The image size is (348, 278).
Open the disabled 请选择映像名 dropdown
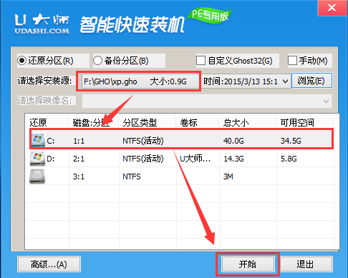207,101
